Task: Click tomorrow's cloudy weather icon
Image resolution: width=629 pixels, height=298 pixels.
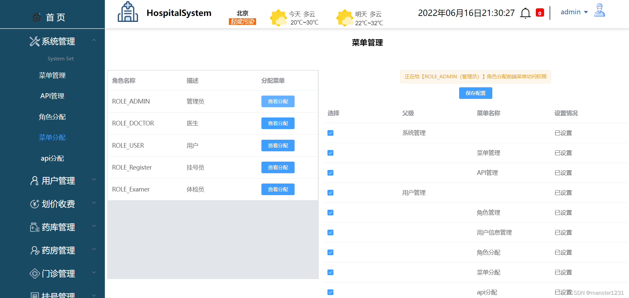Action: click(x=344, y=18)
